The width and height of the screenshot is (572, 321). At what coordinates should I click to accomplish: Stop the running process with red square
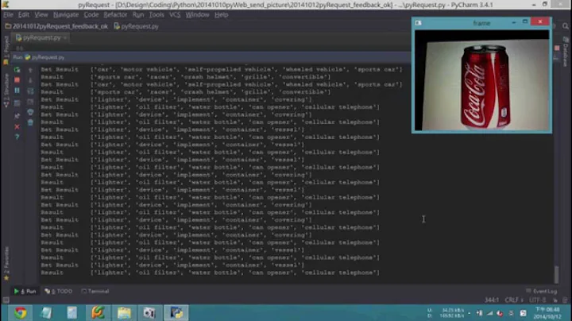[x=17, y=79]
